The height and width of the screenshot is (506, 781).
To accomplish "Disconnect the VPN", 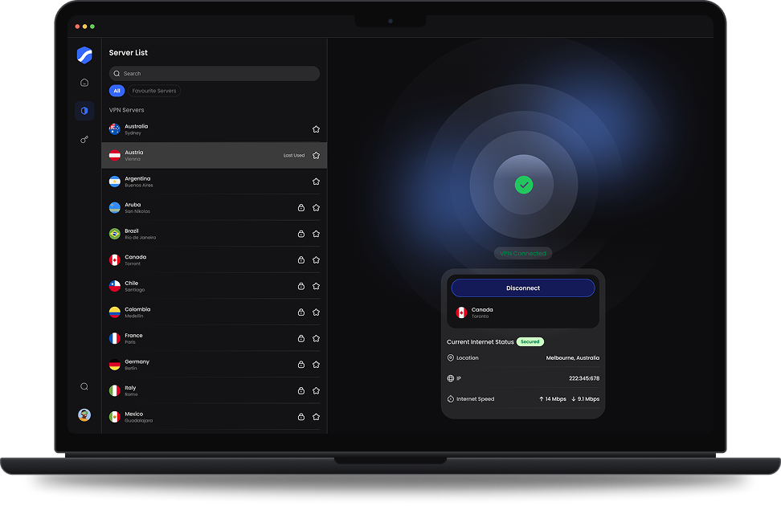I will coord(523,288).
